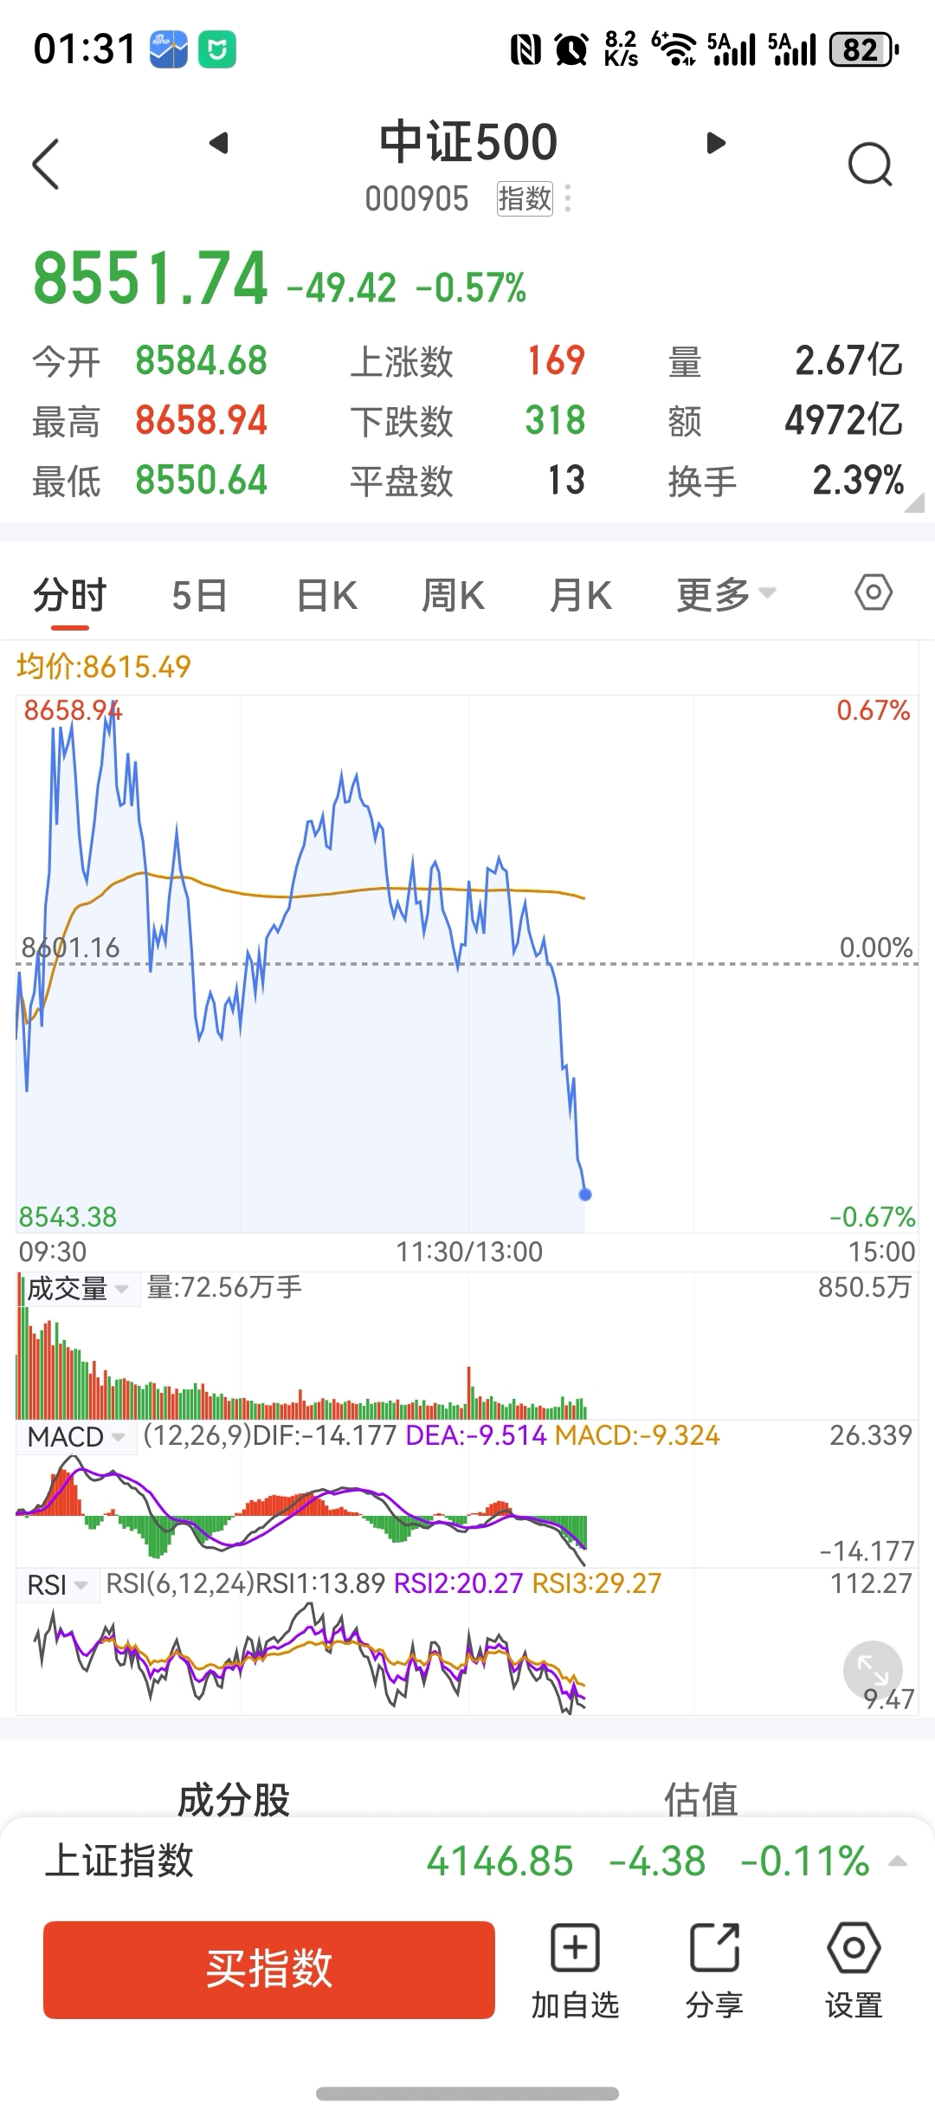Open 设置 icon in bottom bar

point(854,1948)
